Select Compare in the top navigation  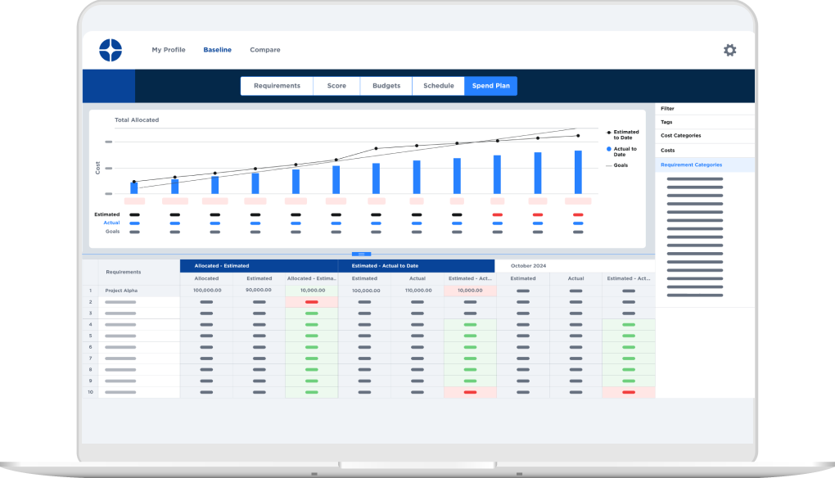click(264, 49)
